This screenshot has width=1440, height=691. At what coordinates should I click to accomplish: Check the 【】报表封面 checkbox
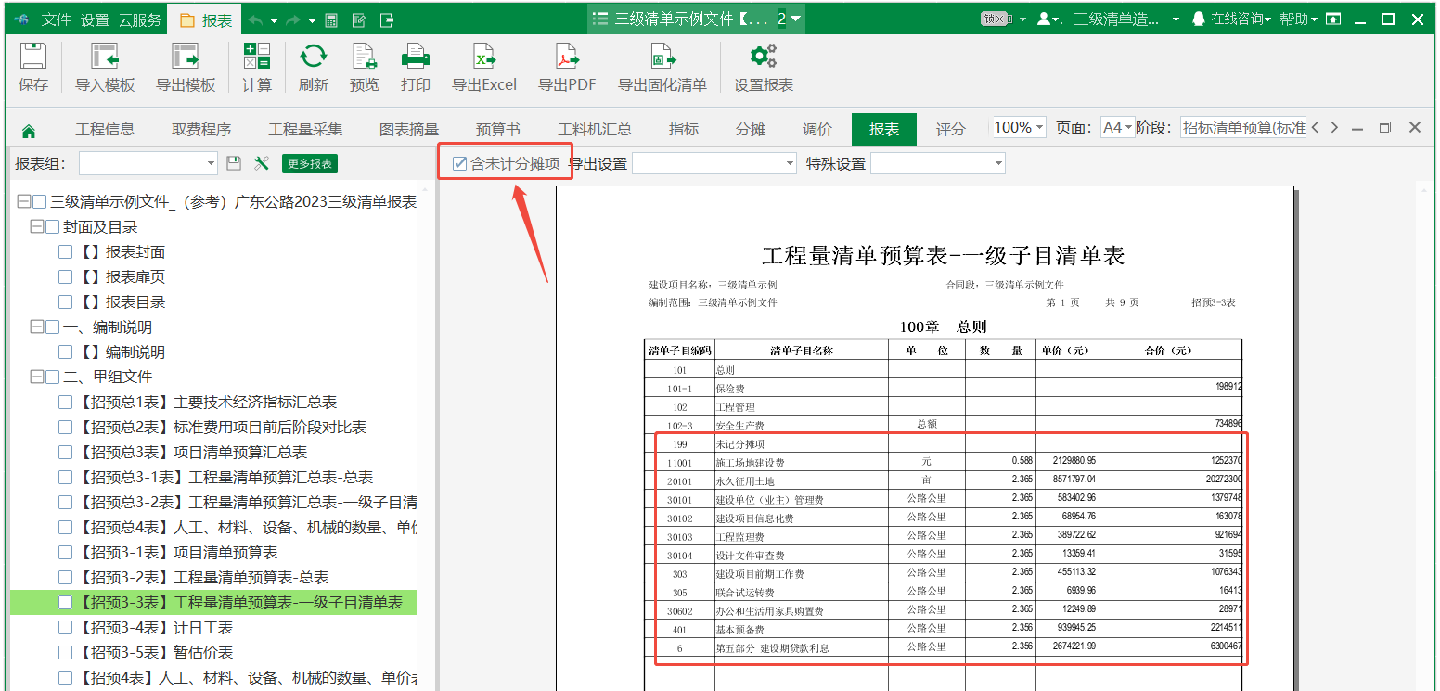[65, 252]
